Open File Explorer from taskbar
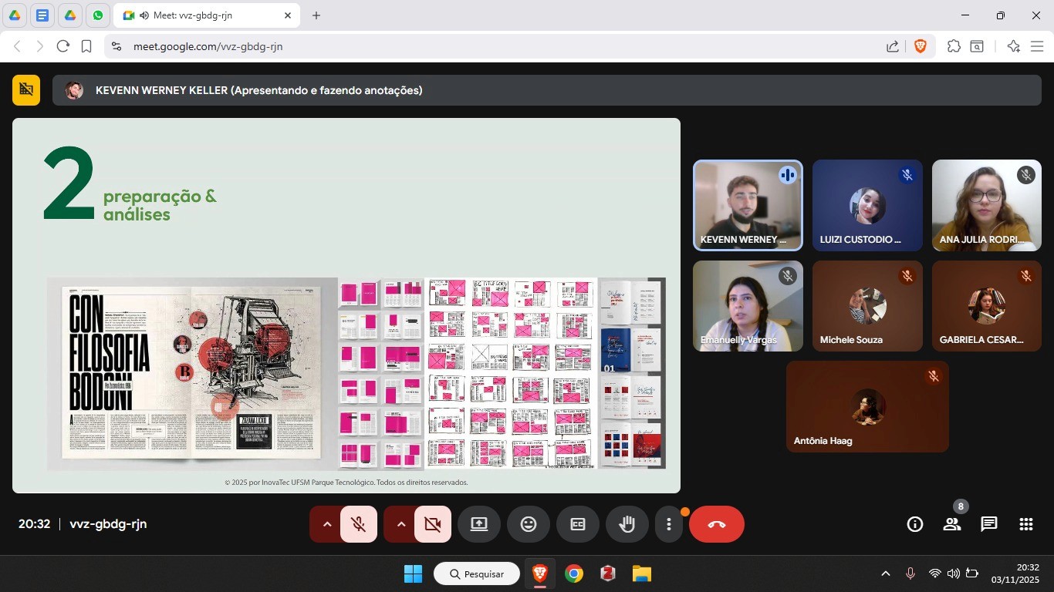Image resolution: width=1054 pixels, height=592 pixels. (x=641, y=573)
